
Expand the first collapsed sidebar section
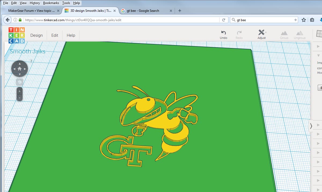[319, 46]
